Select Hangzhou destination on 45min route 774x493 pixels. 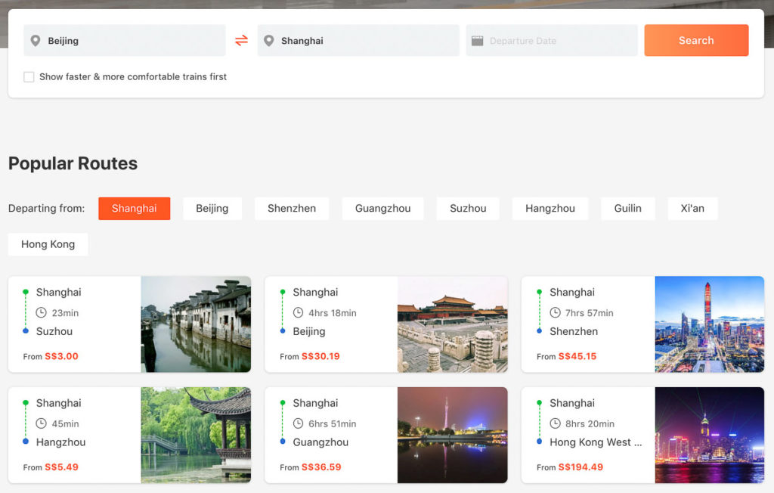(x=60, y=442)
